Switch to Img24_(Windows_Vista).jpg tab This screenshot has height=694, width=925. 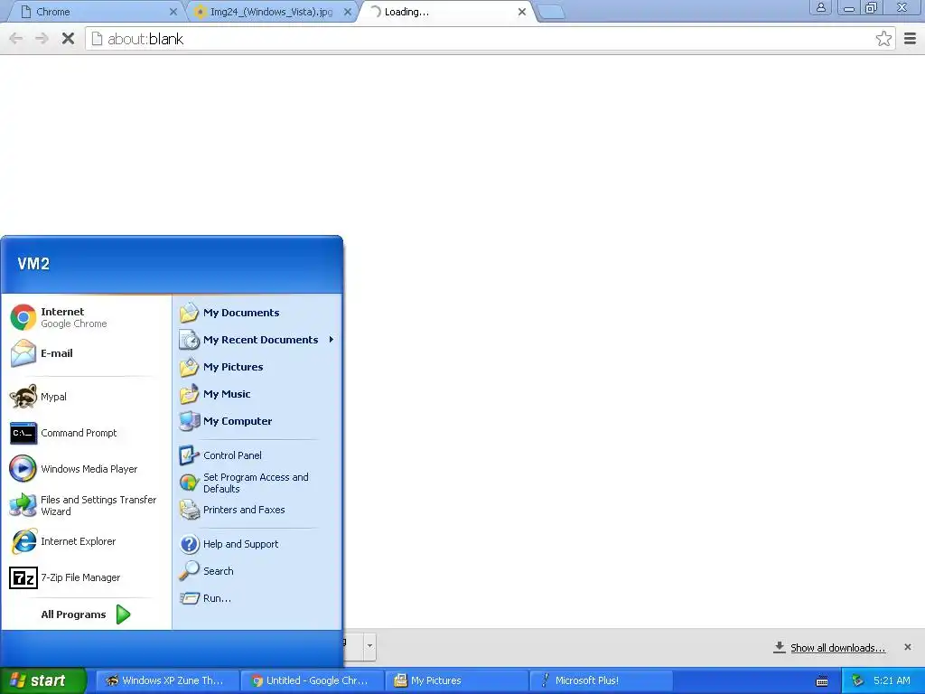pyautogui.click(x=273, y=12)
